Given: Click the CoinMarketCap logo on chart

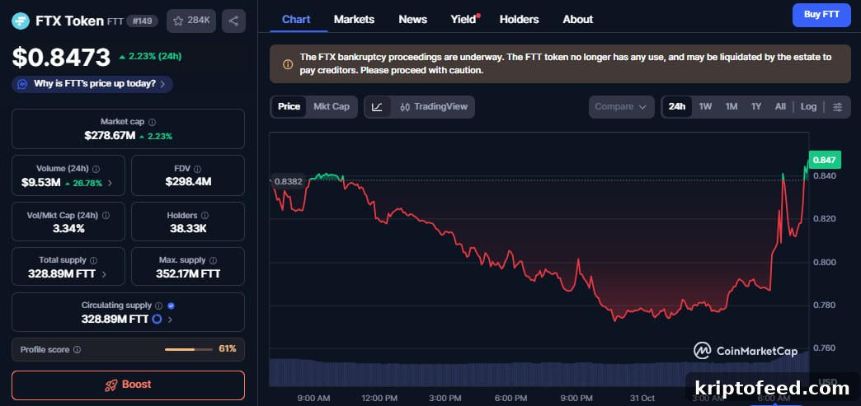Looking at the screenshot, I should [x=746, y=351].
